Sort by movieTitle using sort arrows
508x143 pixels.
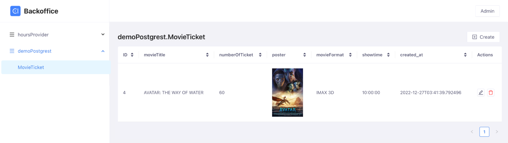coord(207,55)
